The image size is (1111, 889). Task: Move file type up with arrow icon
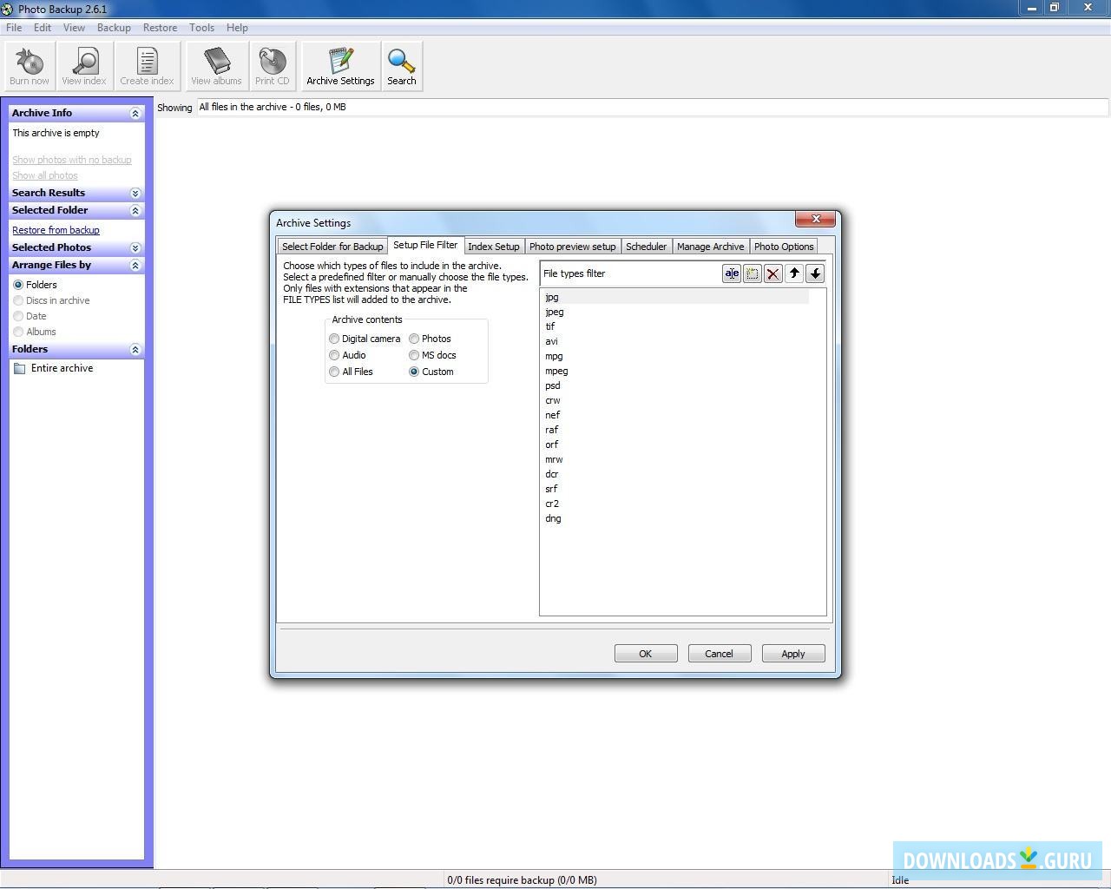[x=794, y=273]
